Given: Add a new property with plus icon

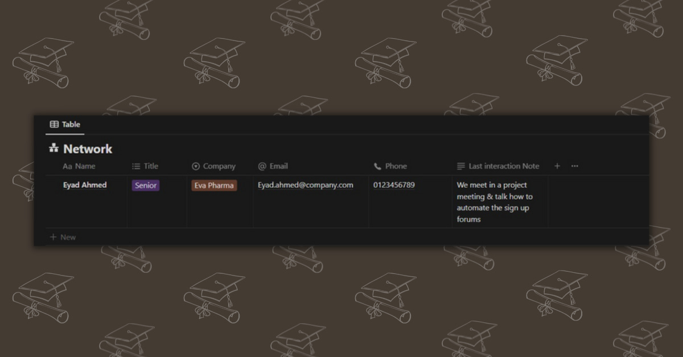Looking at the screenshot, I should click(557, 166).
